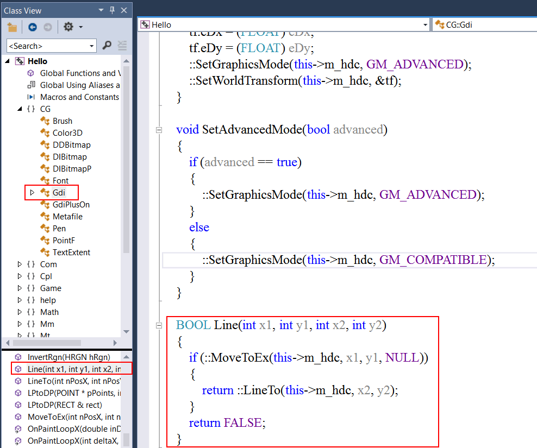Select Line(int x1, int y1...) member
This screenshot has width=537, height=448.
pyautogui.click(x=74, y=369)
